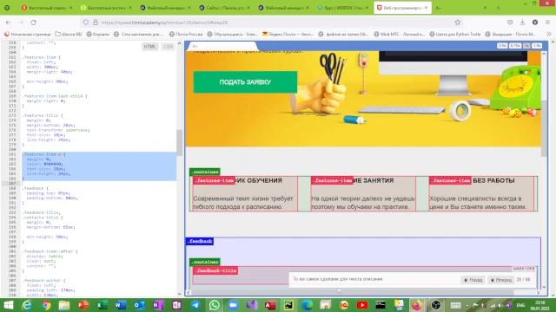The width and height of the screenshot is (556, 312).
Task: Set preview zoom to 1x
Action: 526,46
